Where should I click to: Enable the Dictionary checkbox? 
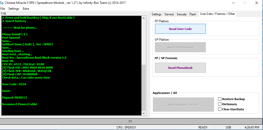pos(220,104)
